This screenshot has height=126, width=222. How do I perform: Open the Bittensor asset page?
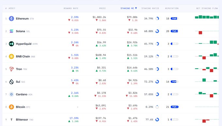coord(22,120)
